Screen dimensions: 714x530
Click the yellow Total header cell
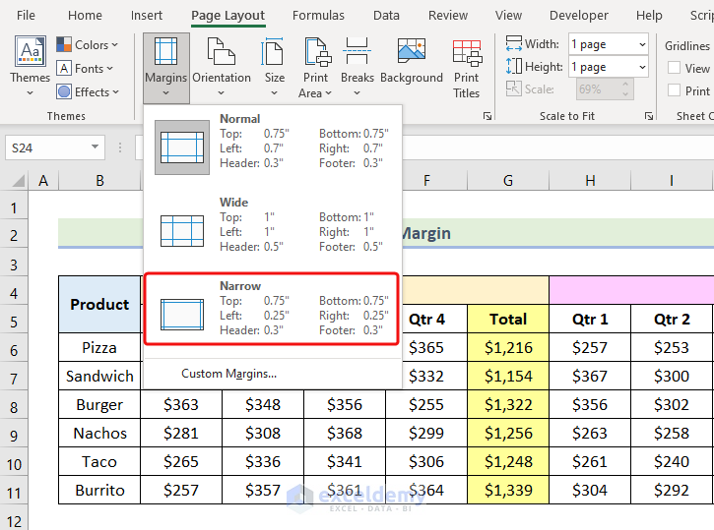pyautogui.click(x=508, y=319)
